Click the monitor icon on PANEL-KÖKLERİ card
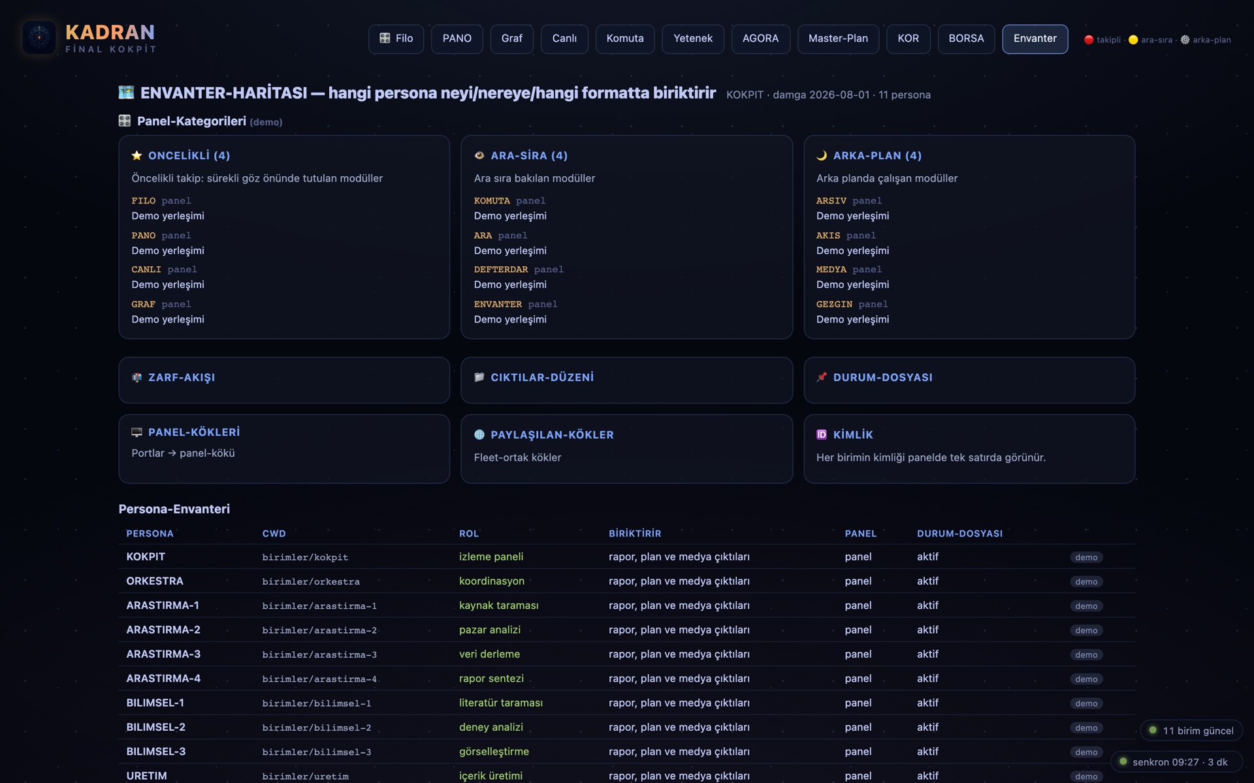 click(137, 432)
